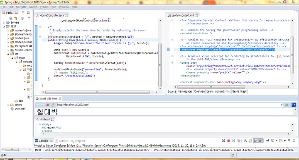Expand src/main/java folder

tap(8, 30)
